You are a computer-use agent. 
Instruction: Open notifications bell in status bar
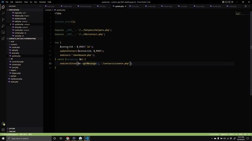(249, 134)
